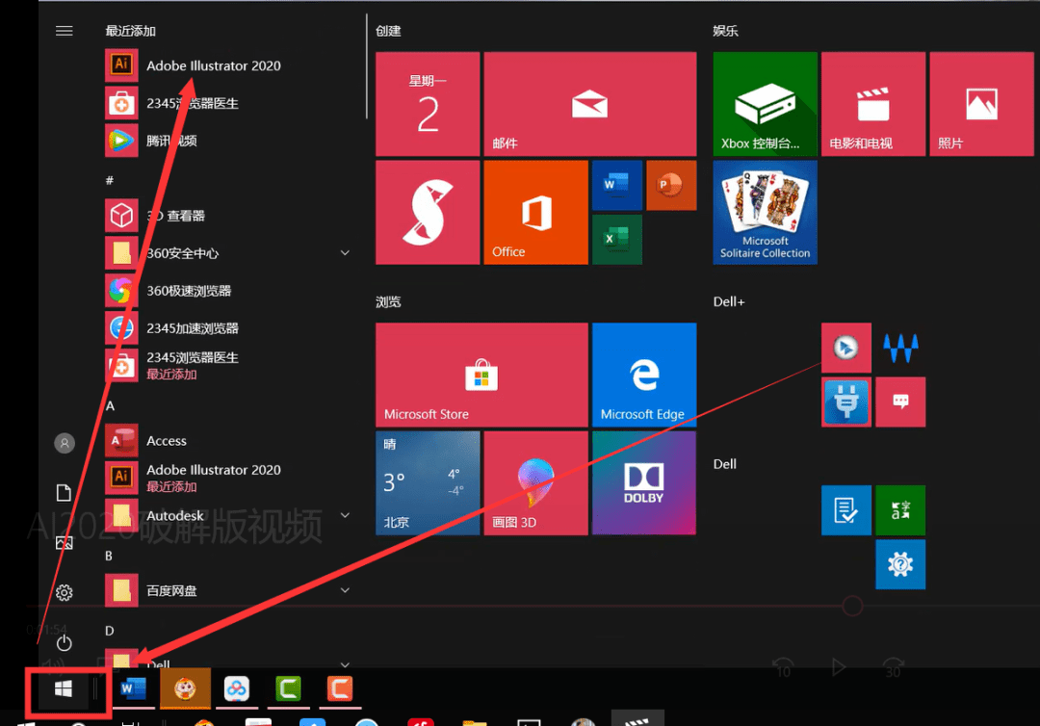Open the user account icon

coord(65,443)
